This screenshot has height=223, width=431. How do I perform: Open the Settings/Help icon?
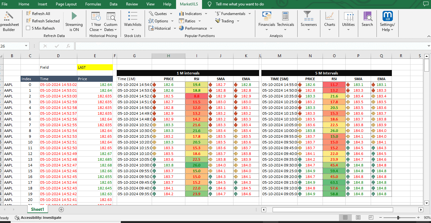[387, 17]
